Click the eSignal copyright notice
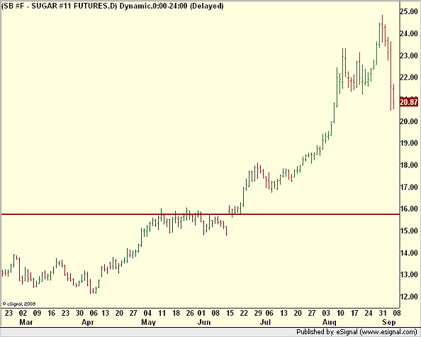The width and height of the screenshot is (421, 337). [19, 304]
